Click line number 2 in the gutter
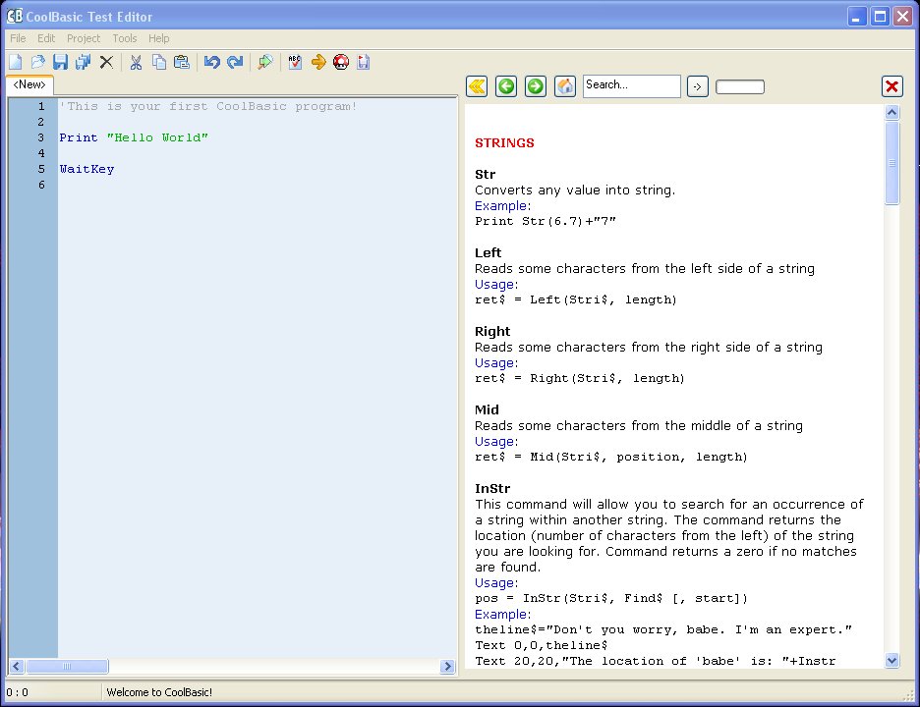The height and width of the screenshot is (707, 920). point(41,122)
